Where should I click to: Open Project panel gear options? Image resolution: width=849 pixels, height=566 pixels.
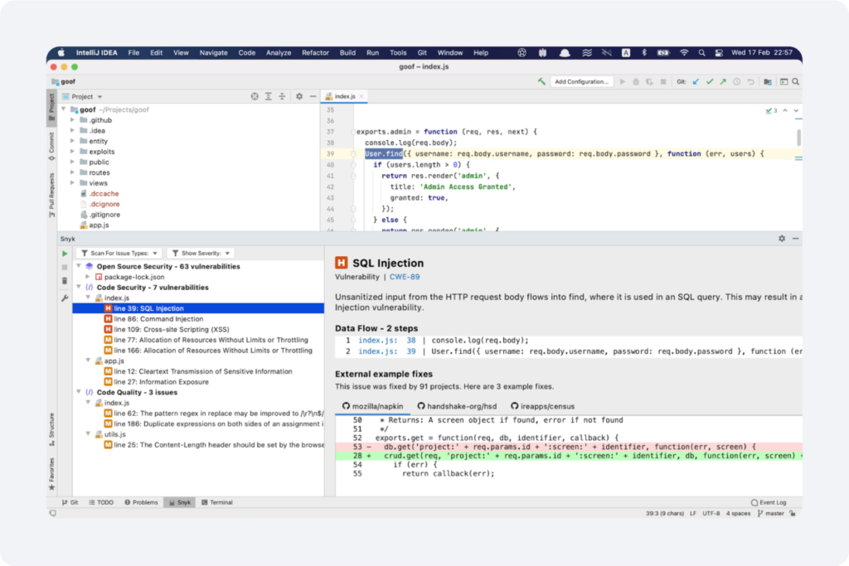[x=298, y=96]
